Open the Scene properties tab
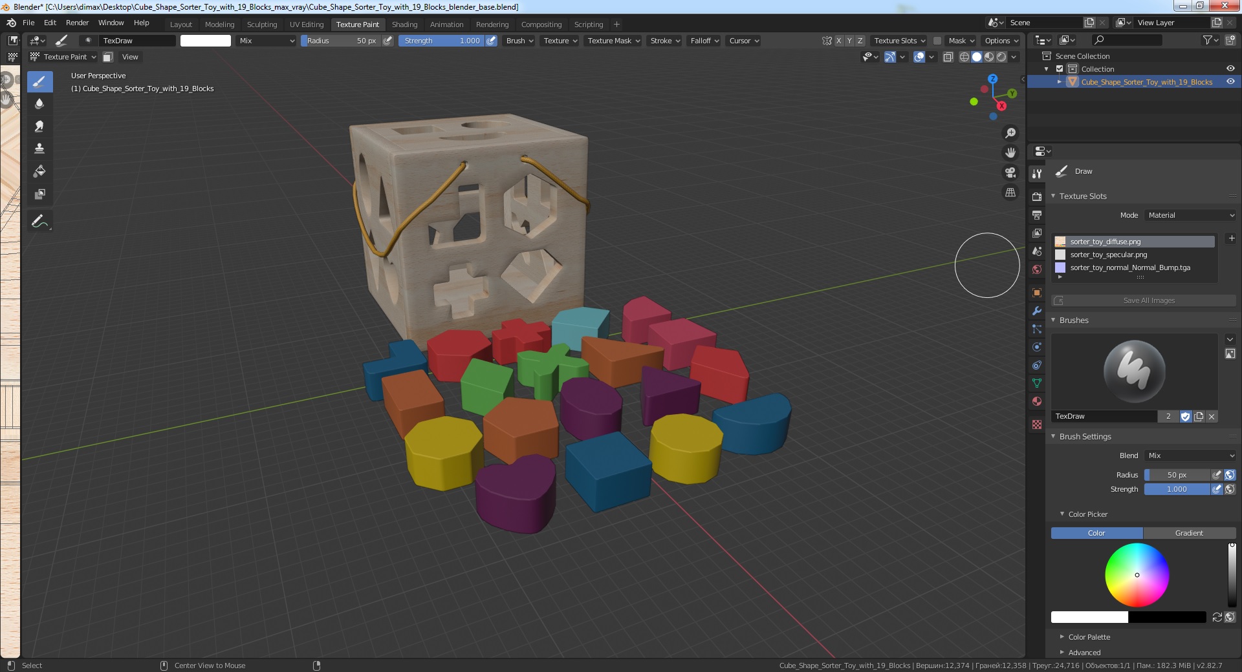Screen dimensions: 1242x672 click(1037, 251)
